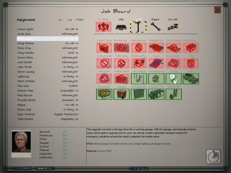Open the Jobs briefcase category

(x=121, y=27)
